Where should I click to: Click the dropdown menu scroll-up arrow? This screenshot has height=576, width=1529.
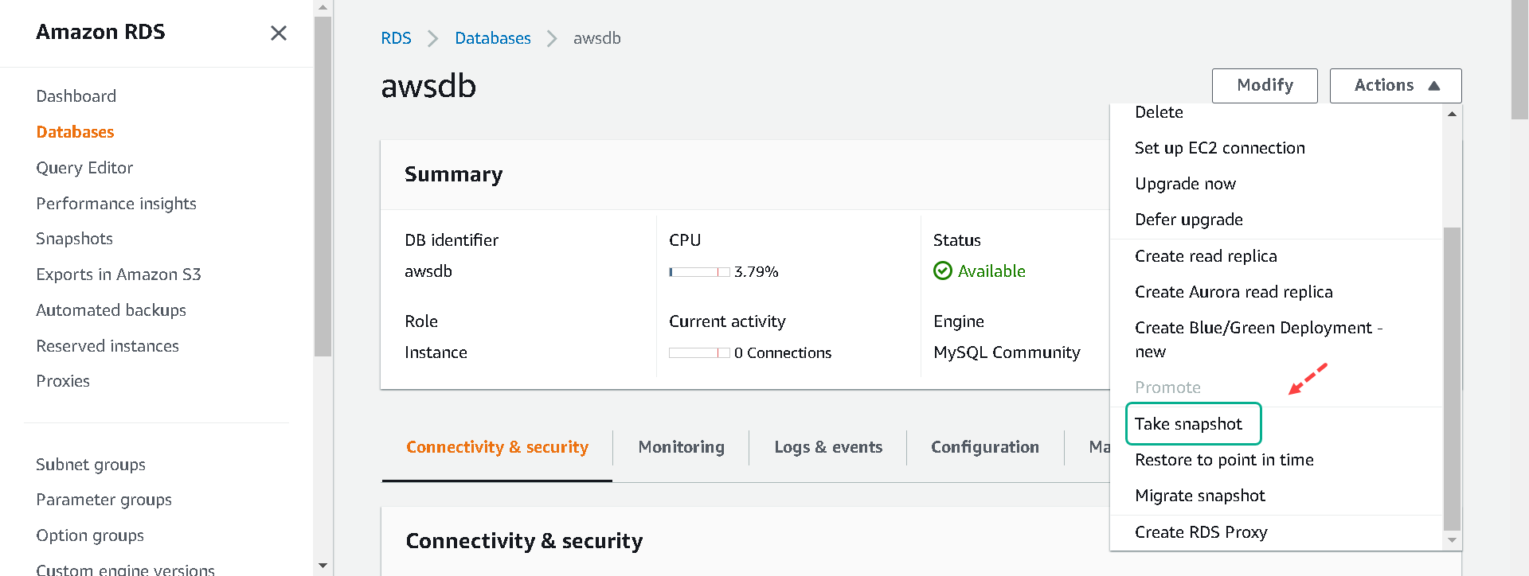pyautogui.click(x=1452, y=114)
